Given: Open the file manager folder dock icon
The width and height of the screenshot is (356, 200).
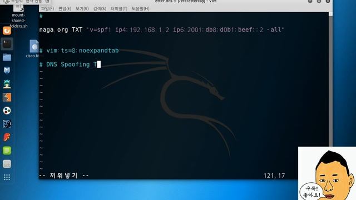Looking at the screenshot, I should pyautogui.click(x=7, y=57).
